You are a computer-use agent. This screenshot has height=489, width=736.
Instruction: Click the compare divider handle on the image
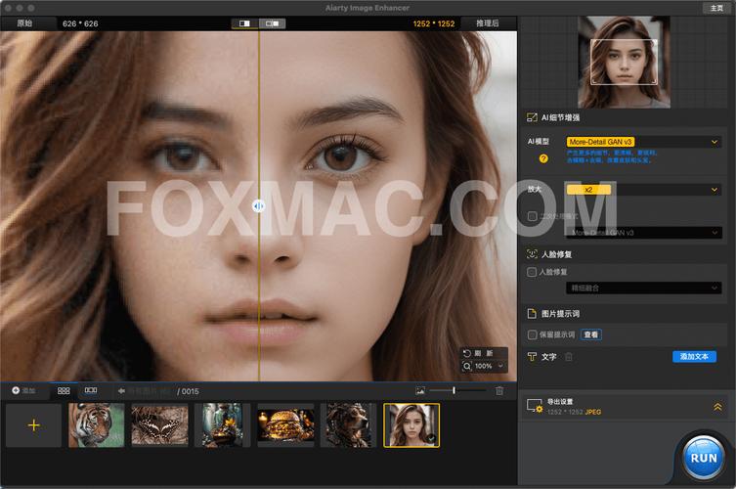[x=259, y=205]
